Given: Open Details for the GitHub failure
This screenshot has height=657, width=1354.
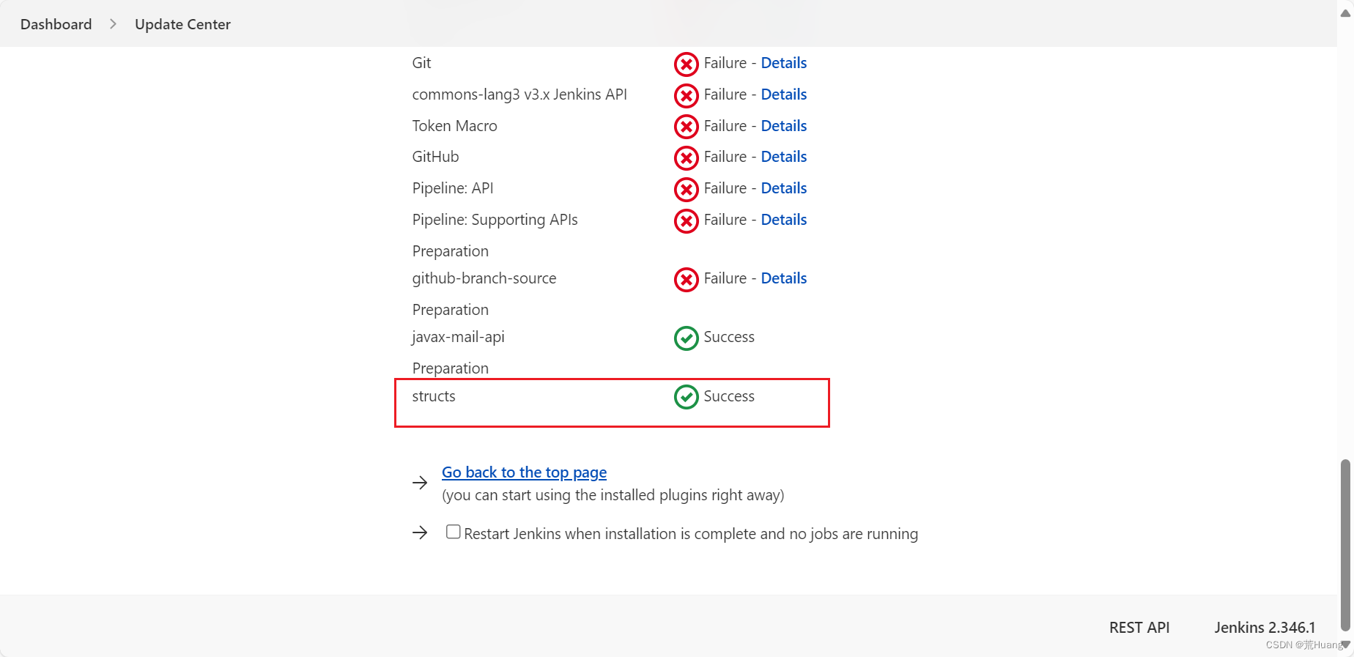Looking at the screenshot, I should (x=783, y=157).
